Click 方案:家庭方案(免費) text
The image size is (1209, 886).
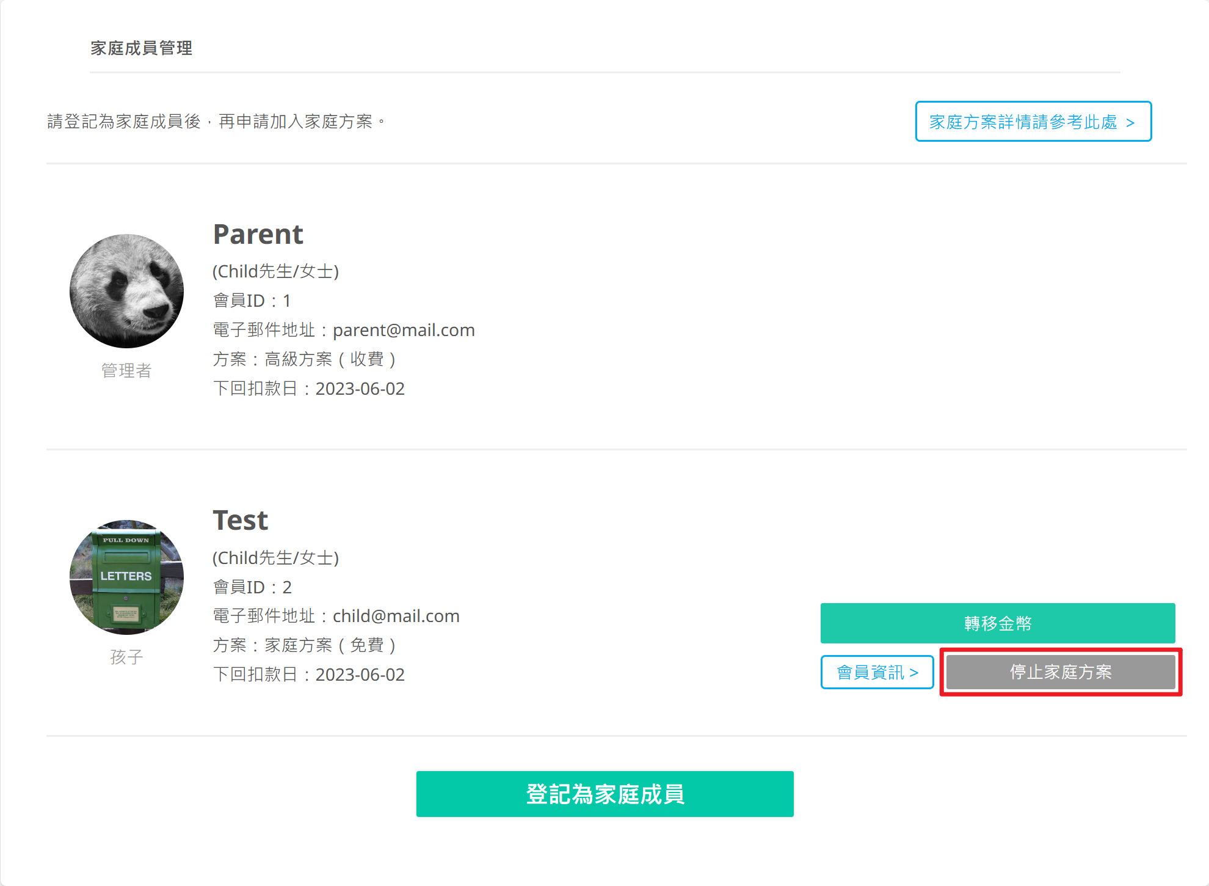coord(304,645)
